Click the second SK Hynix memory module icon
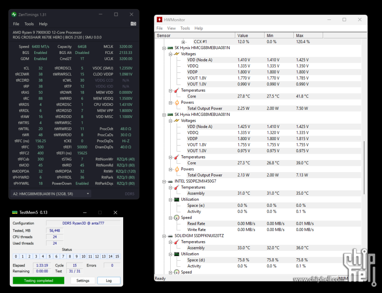 click(170, 115)
